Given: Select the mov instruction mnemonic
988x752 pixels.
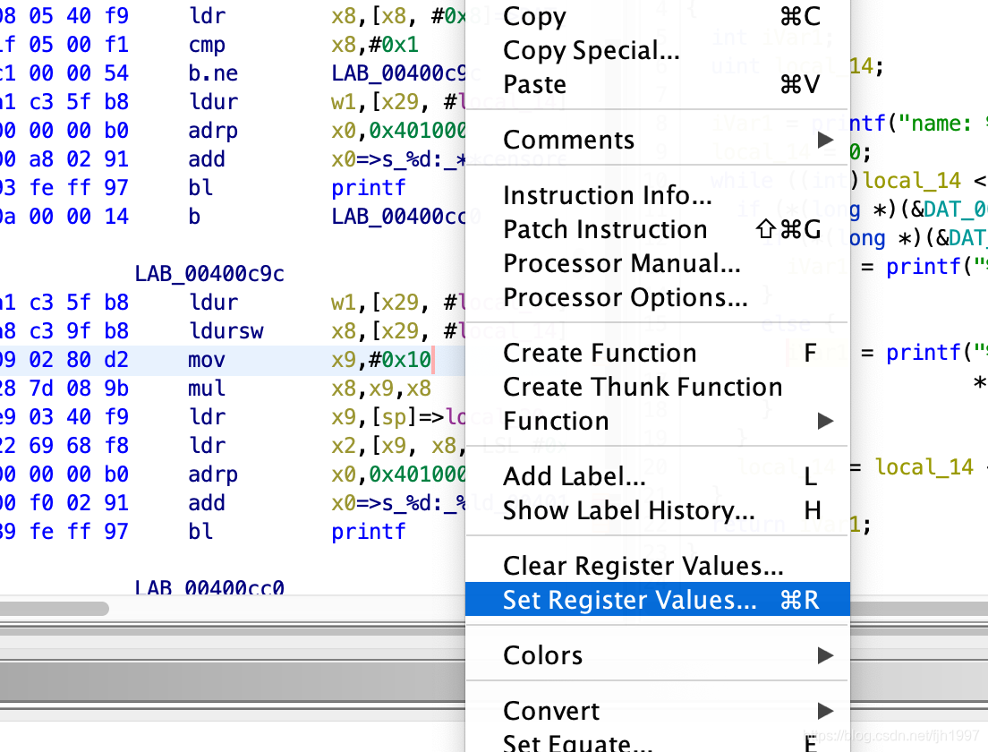Looking at the screenshot, I should [x=207, y=359].
